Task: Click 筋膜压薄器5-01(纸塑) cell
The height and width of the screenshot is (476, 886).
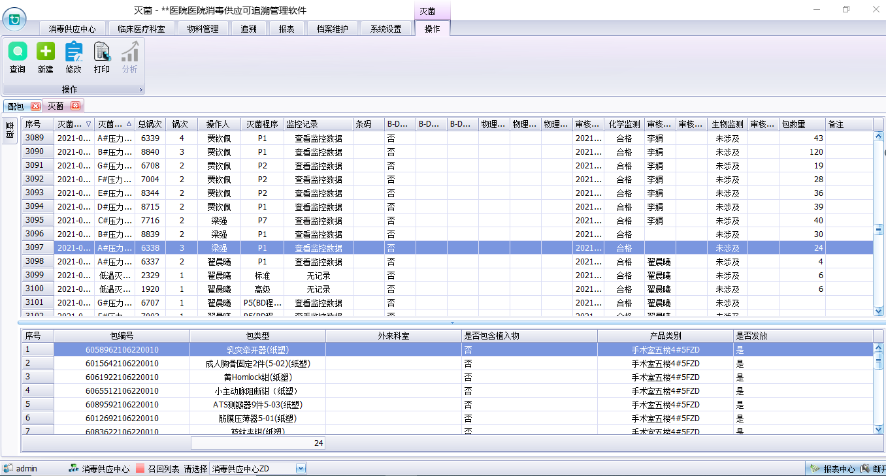Action: pos(257,418)
